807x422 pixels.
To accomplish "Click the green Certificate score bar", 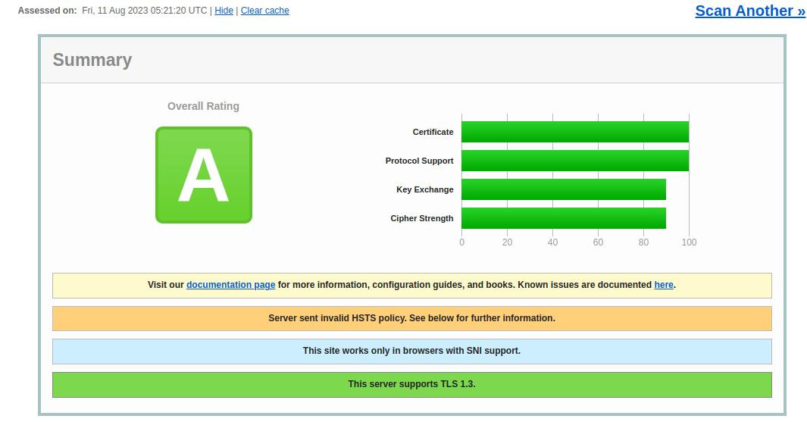I will (574, 132).
